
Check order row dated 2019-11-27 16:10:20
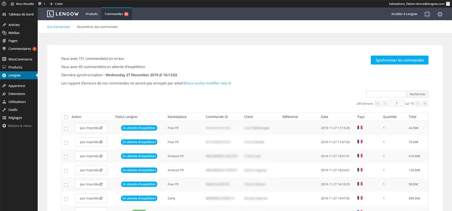pyautogui.click(x=66, y=185)
